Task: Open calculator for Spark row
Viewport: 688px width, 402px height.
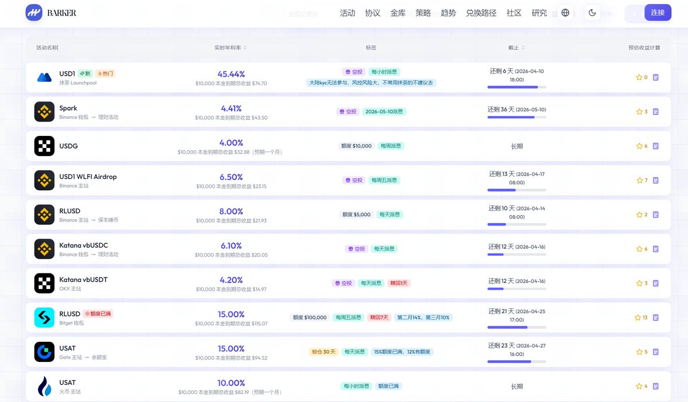Action: (656, 112)
